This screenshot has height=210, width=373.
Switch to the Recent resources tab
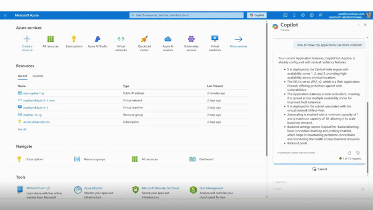(22, 76)
